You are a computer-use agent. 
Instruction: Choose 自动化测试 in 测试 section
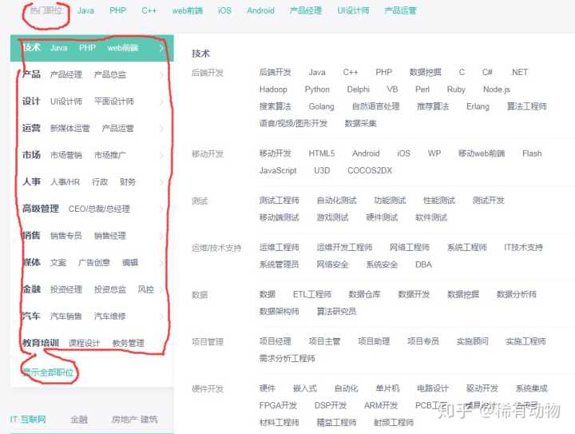coord(336,201)
